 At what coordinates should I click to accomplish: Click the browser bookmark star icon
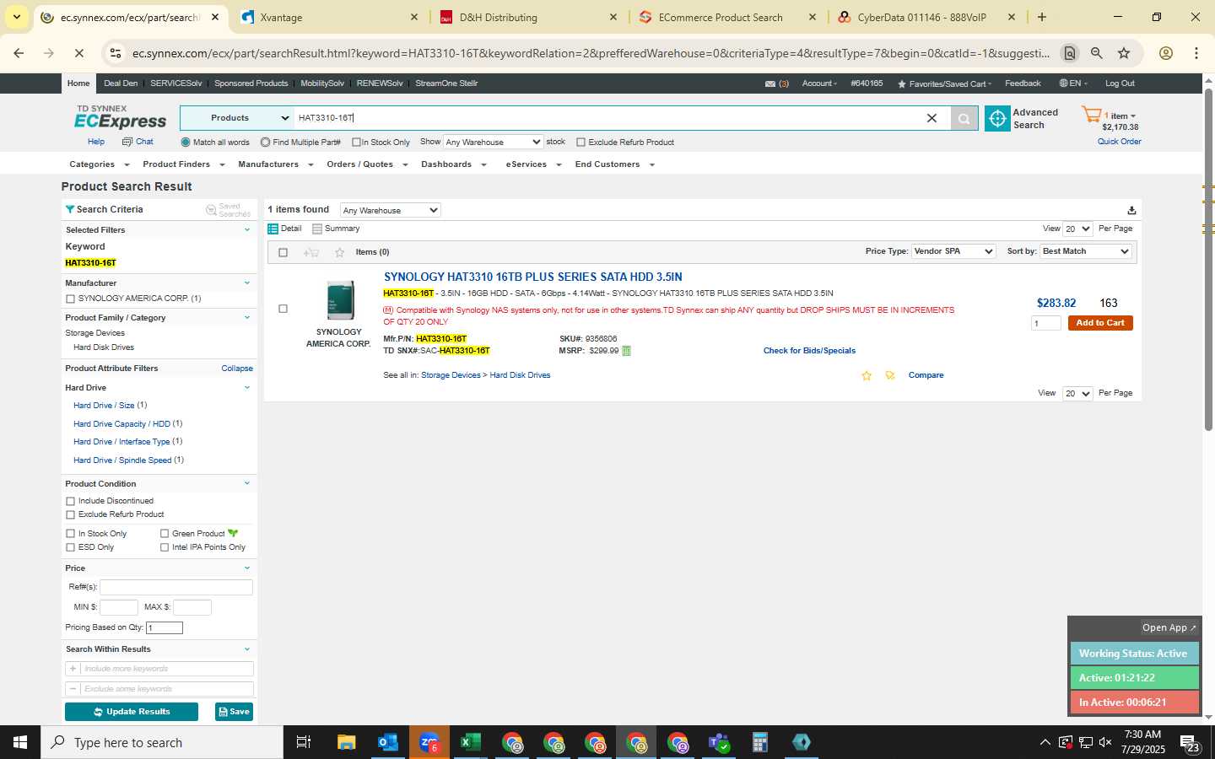1124,53
